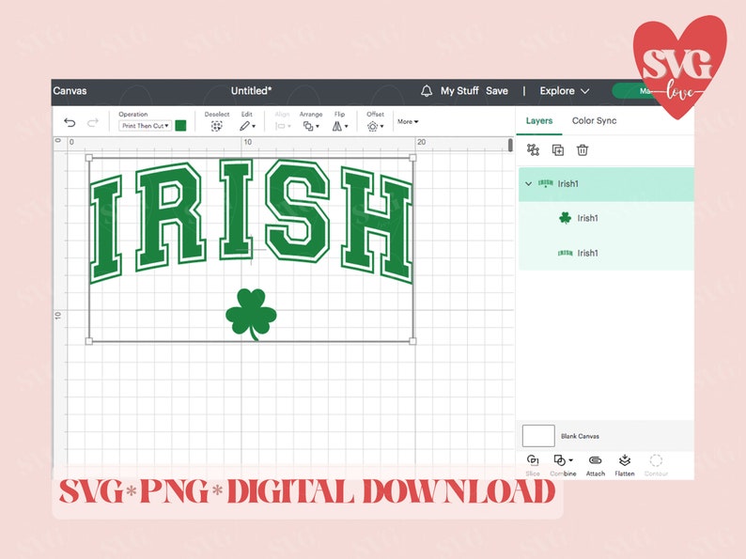
Task: Open notifications bell
Action: tap(427, 91)
